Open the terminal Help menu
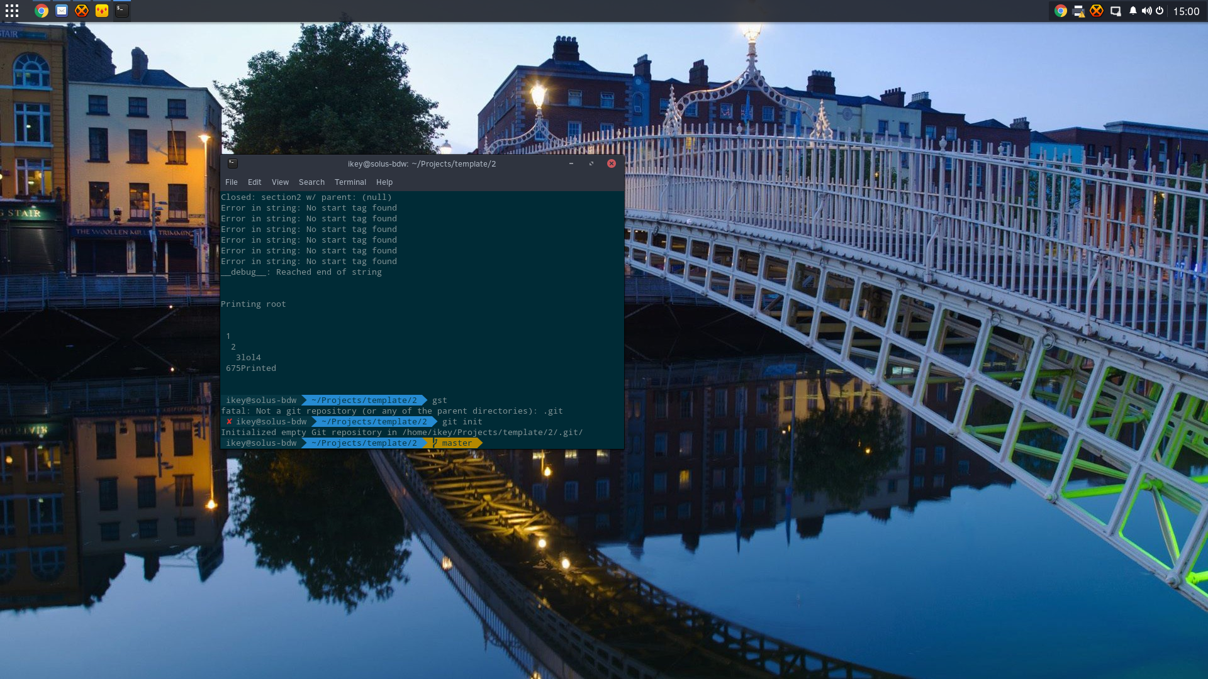The width and height of the screenshot is (1208, 679). tap(384, 182)
